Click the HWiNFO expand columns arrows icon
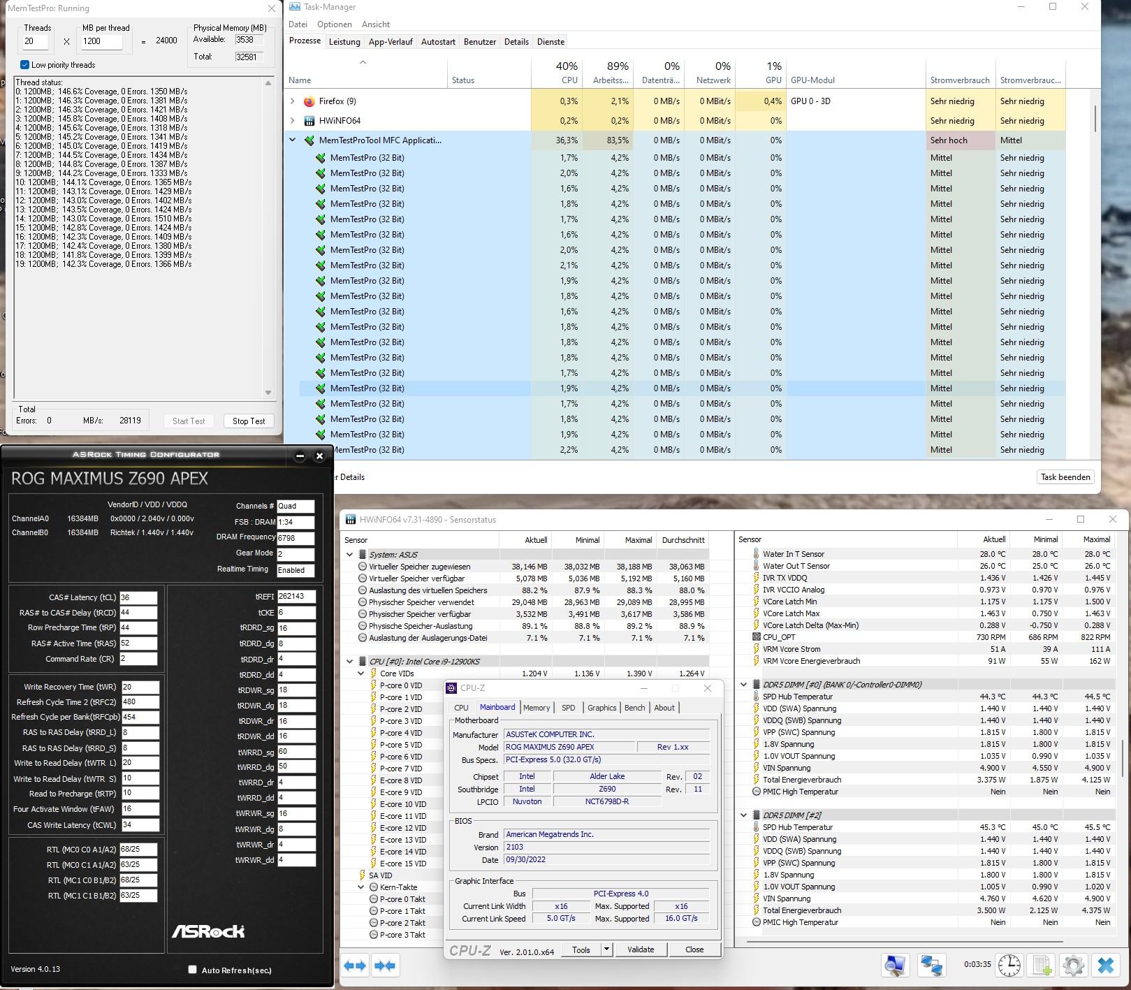The image size is (1131, 990). [x=355, y=966]
